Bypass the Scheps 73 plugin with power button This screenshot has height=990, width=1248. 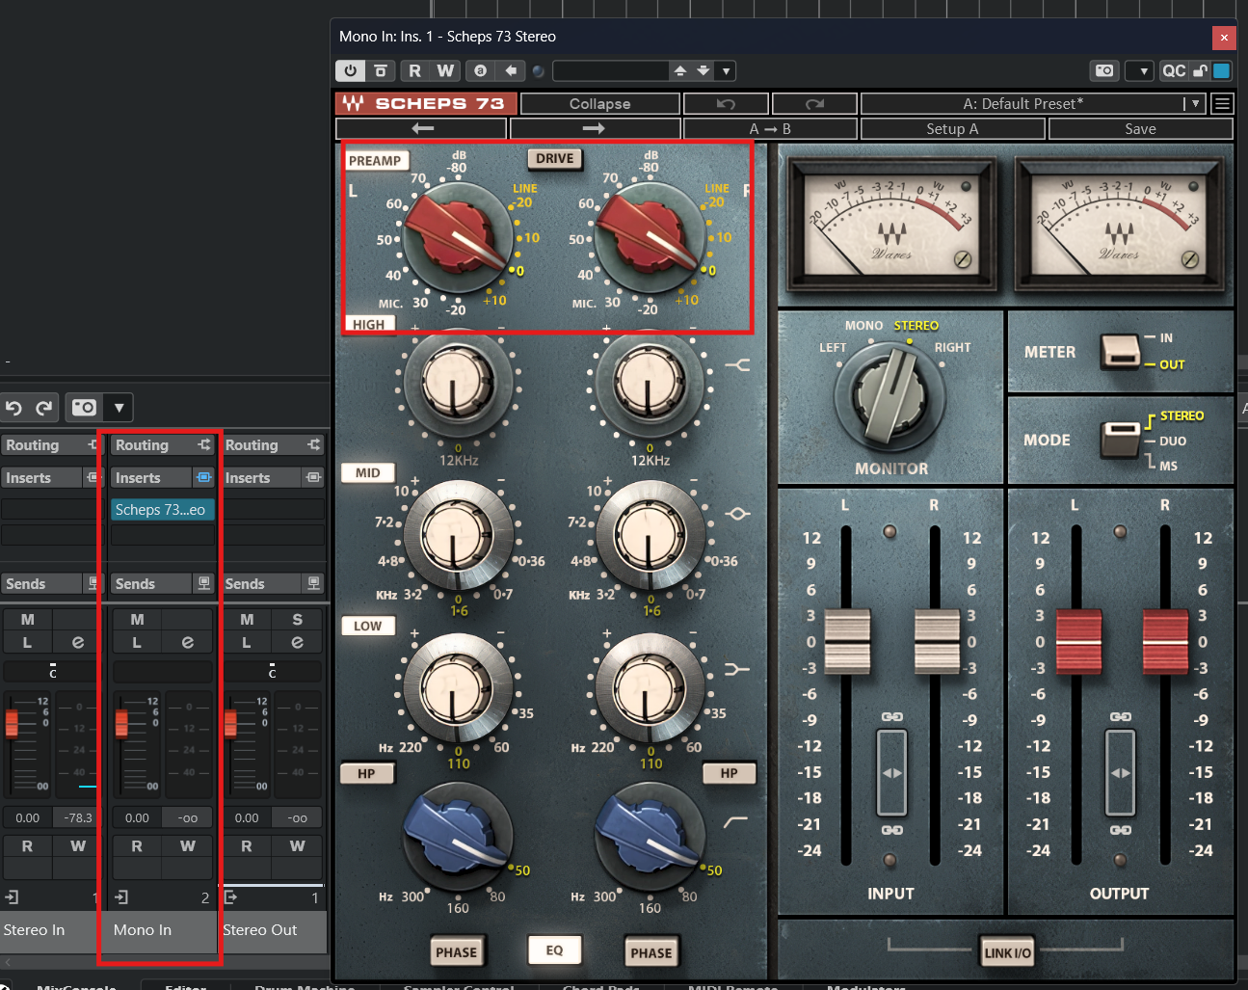[350, 70]
